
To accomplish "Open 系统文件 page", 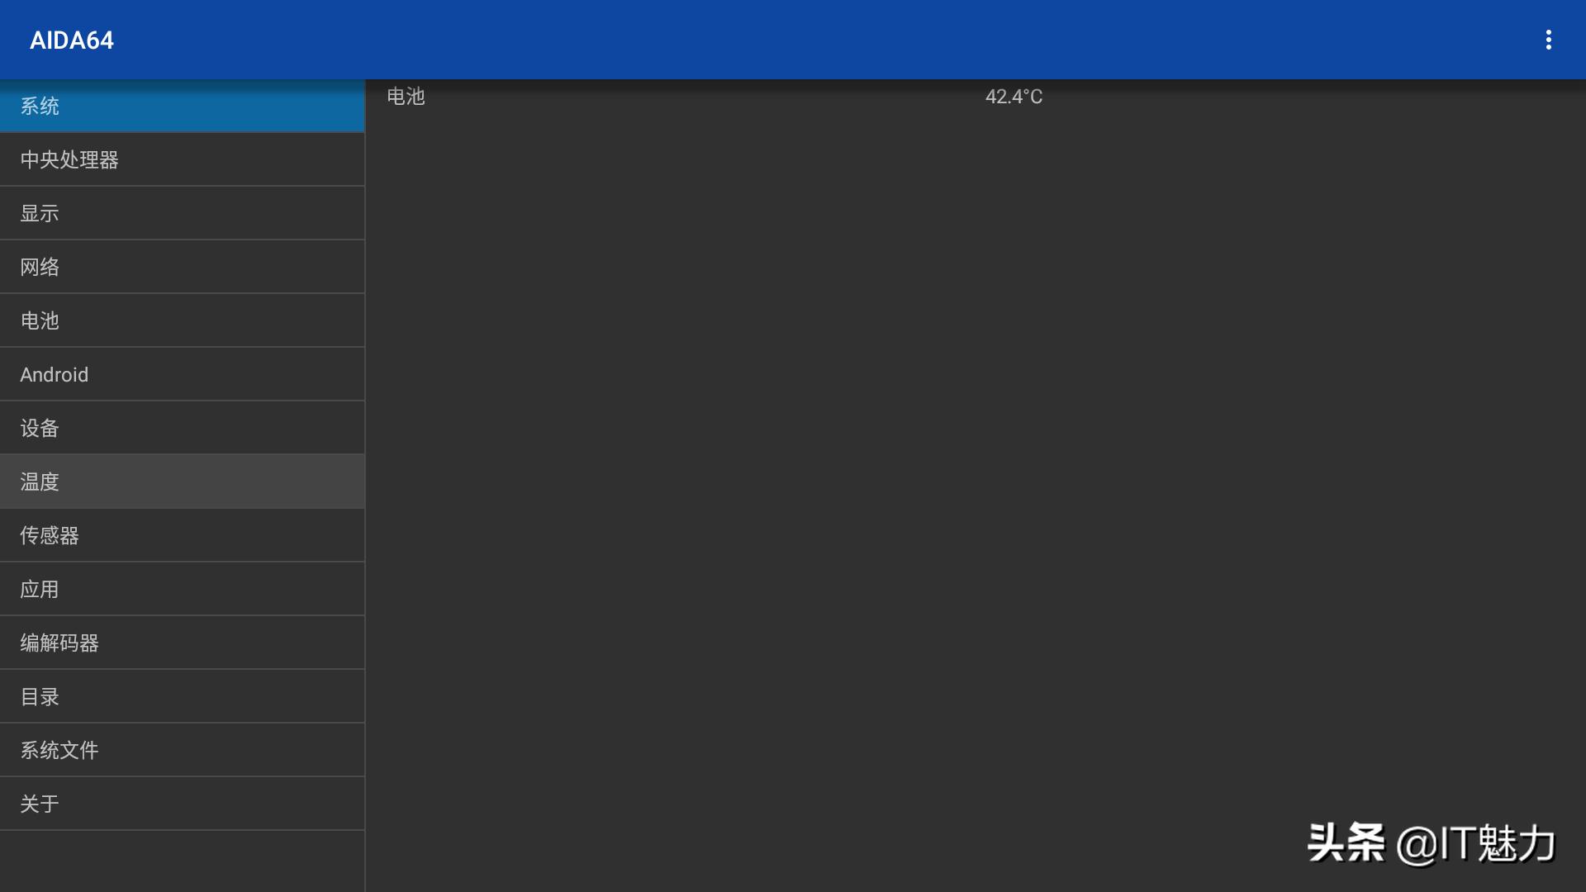I will [182, 750].
